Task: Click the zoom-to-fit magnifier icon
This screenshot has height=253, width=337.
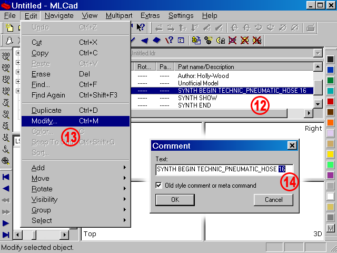Action: pos(6,161)
